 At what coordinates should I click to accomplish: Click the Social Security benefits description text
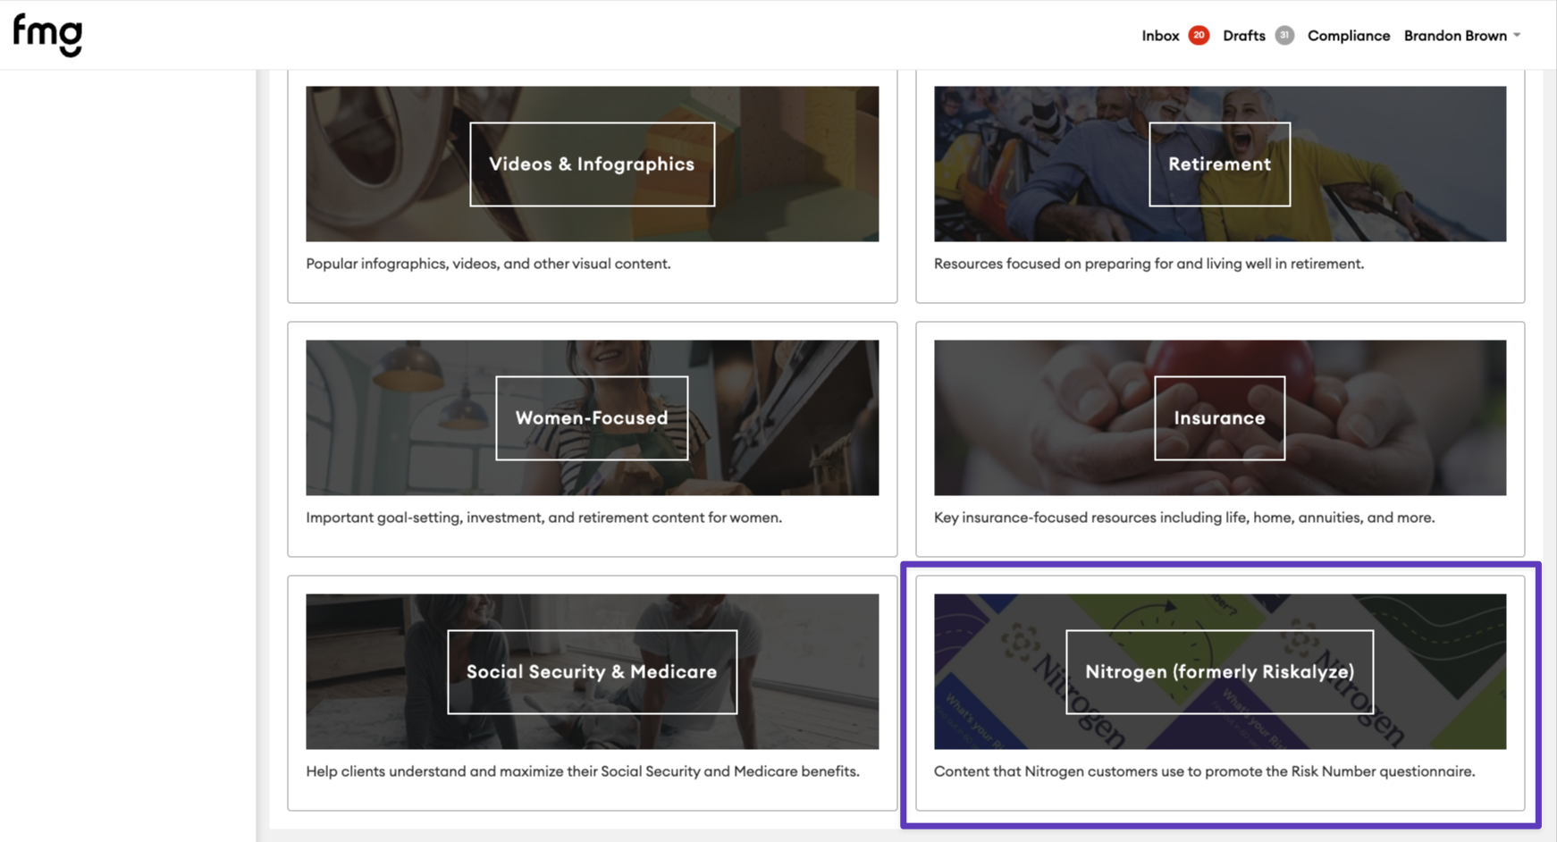[583, 771]
